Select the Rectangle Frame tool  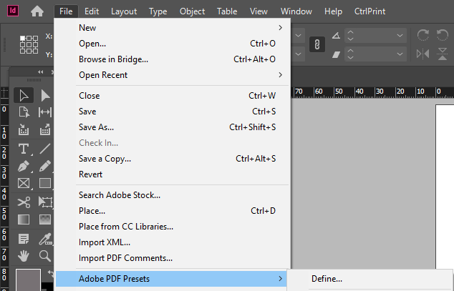pyautogui.click(x=24, y=184)
